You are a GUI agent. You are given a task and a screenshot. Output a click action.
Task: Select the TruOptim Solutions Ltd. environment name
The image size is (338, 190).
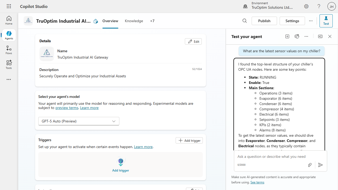[x=272, y=7]
